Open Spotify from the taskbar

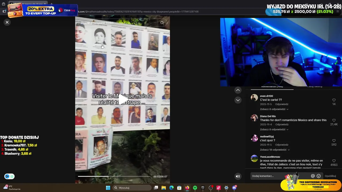tap(195, 188)
